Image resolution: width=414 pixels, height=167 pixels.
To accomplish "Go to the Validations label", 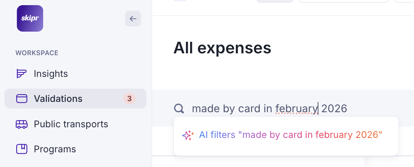I will point(58,99).
